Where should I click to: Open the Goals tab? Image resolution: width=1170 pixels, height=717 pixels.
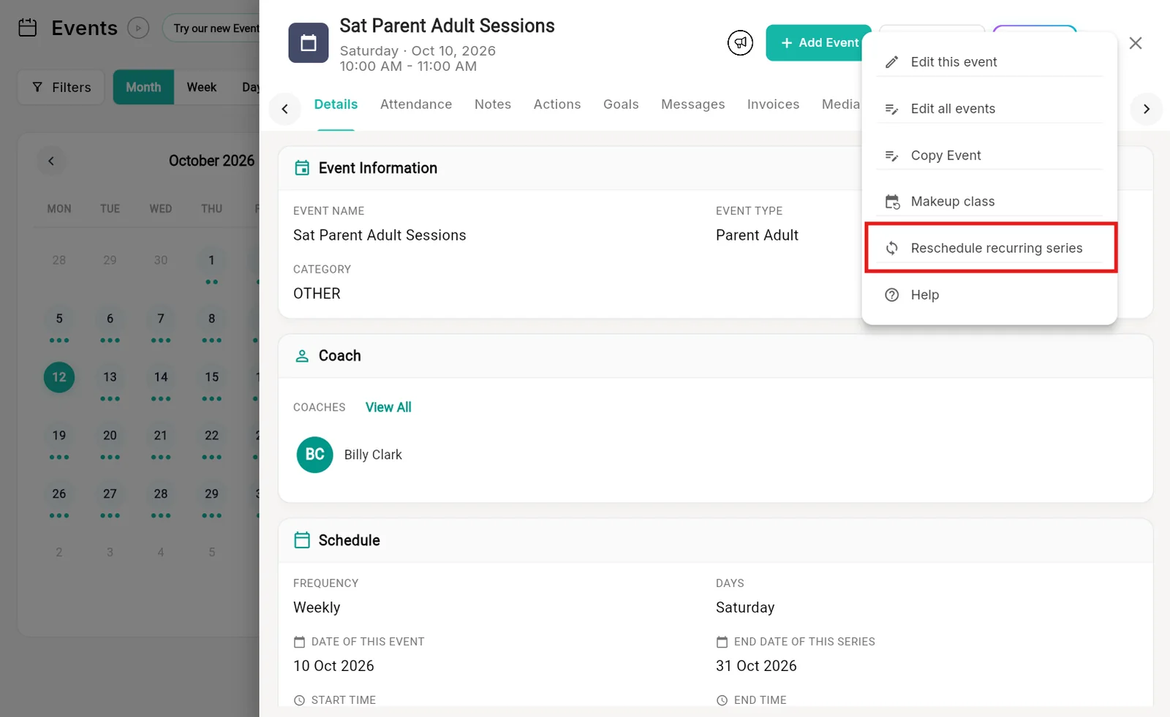tap(621, 105)
